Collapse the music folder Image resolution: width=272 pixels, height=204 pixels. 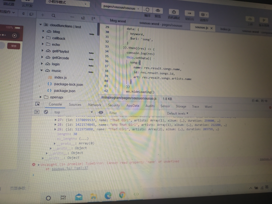tap(42, 70)
